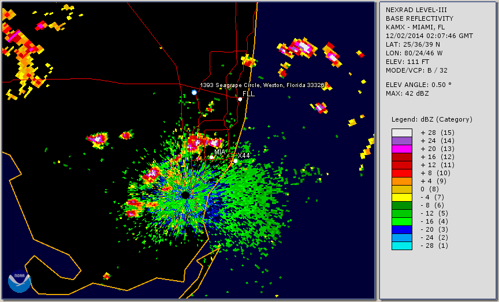Select the -24 (2) light blue swatch

click(x=402, y=238)
